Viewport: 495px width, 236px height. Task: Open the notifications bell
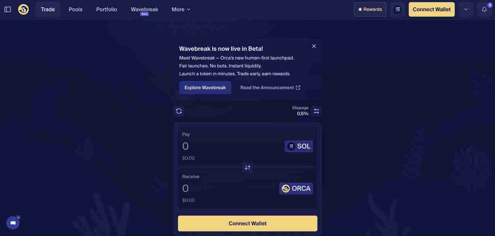[x=484, y=9]
